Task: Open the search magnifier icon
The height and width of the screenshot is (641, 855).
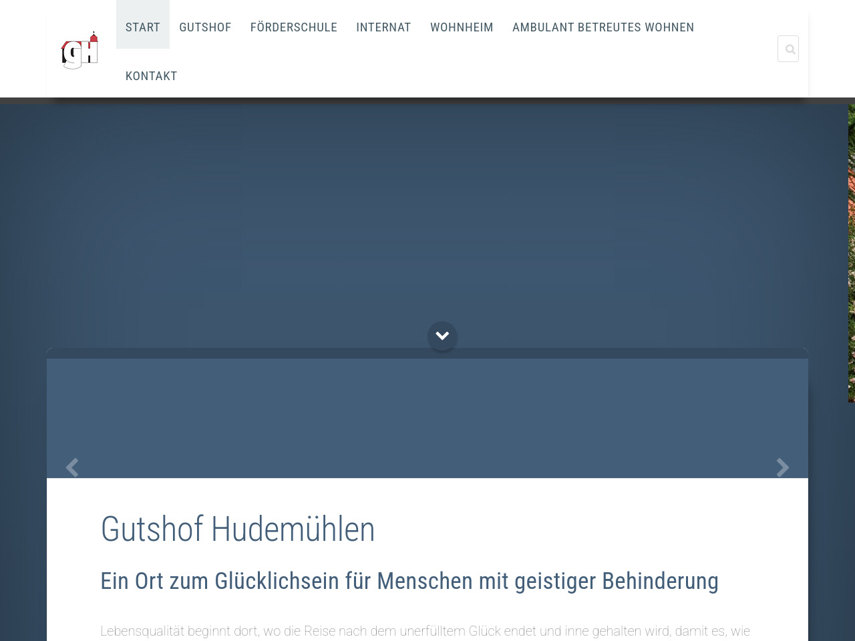Action: coord(788,49)
